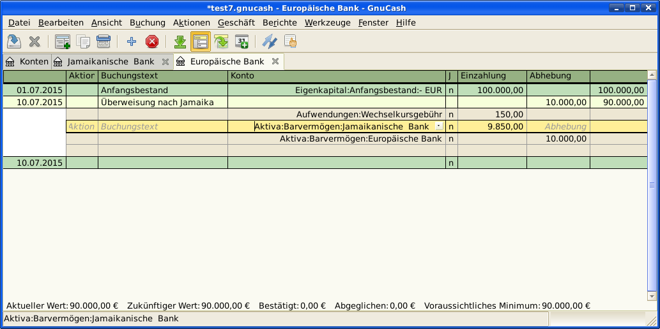Click the Close (X) toolbar icon

coord(35,42)
